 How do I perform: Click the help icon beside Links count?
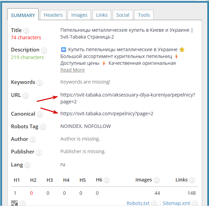[x=192, y=180]
